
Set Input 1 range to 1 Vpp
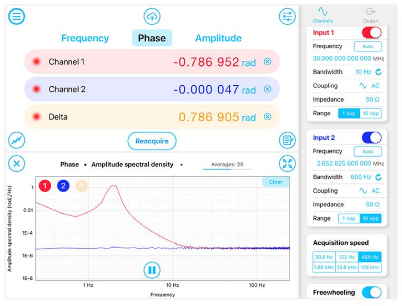[x=349, y=113]
